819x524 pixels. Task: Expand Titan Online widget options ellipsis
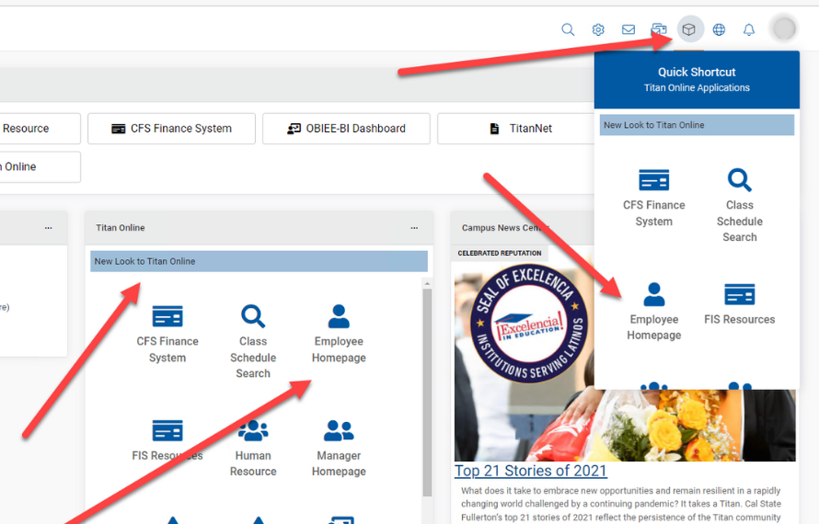coord(415,228)
